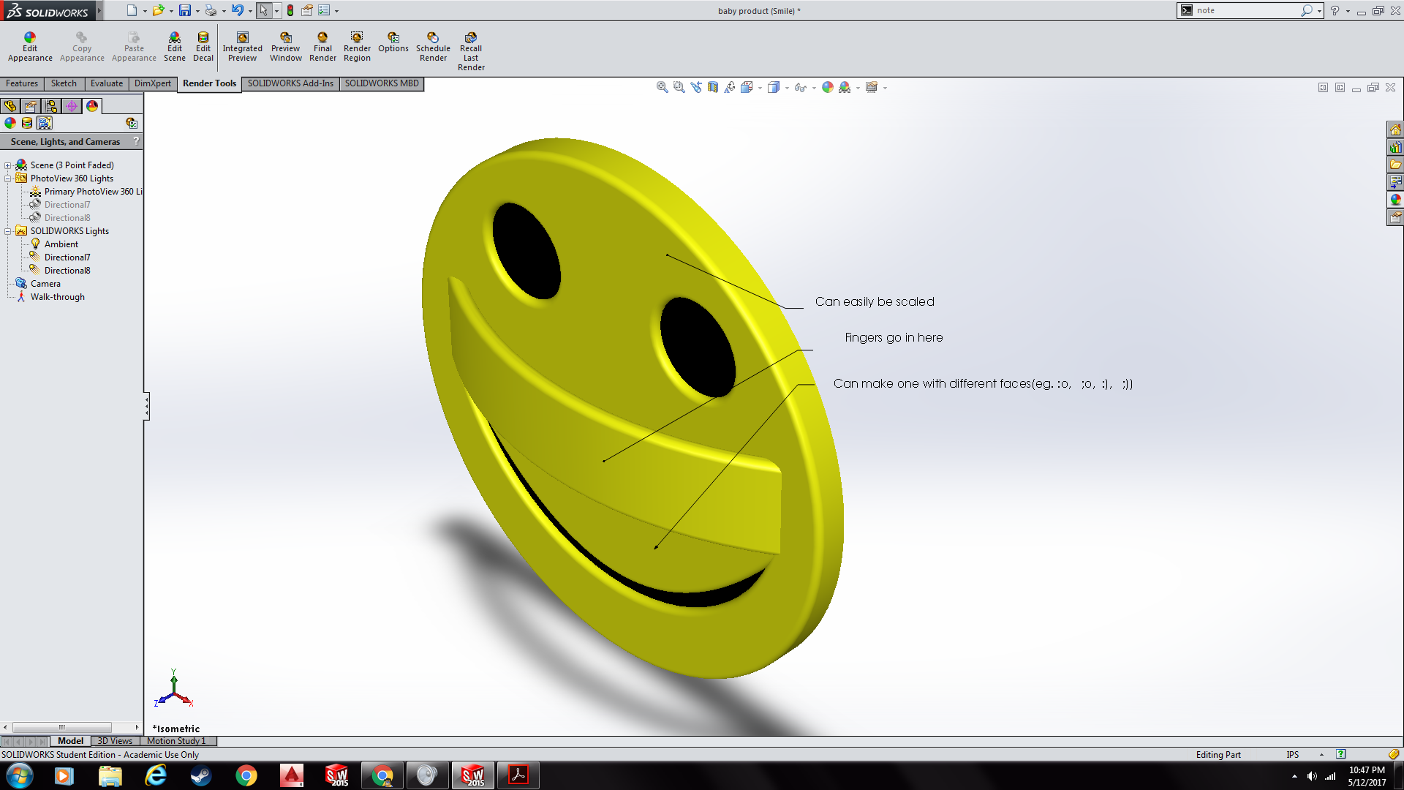
Task: Click View Decals icon in DisplayManager
Action: (27, 123)
